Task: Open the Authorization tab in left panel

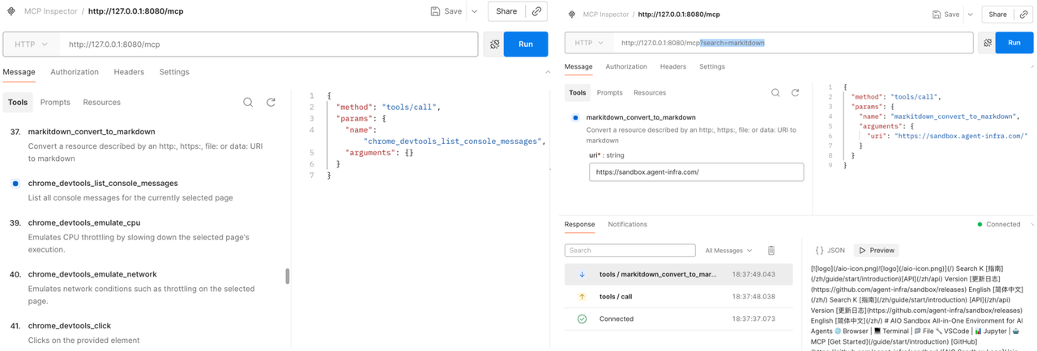Action: point(75,72)
